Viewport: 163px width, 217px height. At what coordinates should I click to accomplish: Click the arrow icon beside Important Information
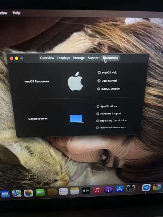97,127
